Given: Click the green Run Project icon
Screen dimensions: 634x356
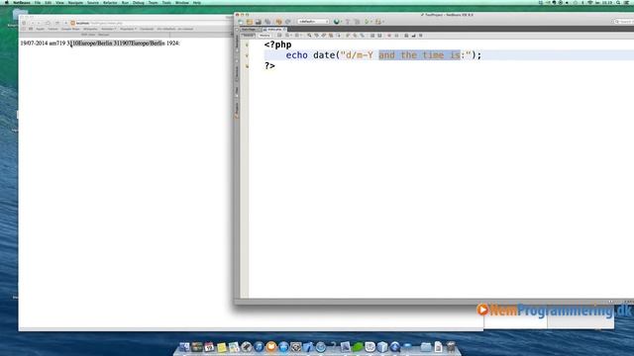Looking at the screenshot, I should tap(367, 22).
